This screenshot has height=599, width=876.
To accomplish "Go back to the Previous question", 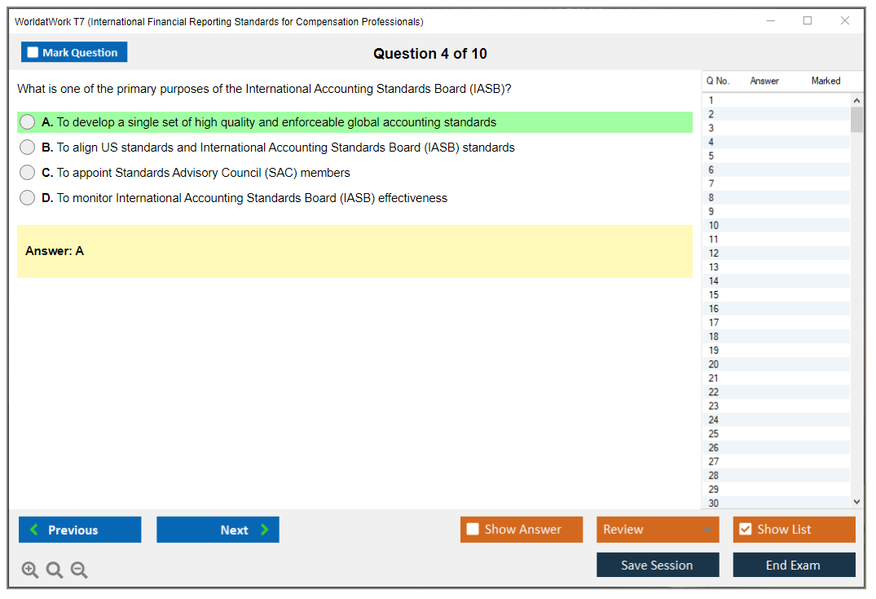I will point(80,530).
